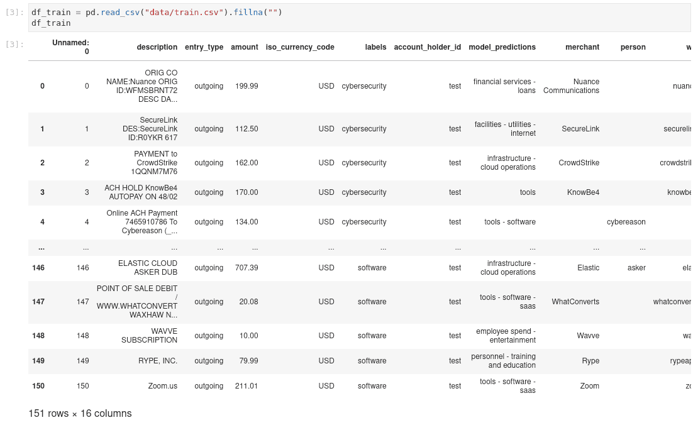Click description 'ELASTIC CLOUD ASKER DUB'

coord(148,267)
